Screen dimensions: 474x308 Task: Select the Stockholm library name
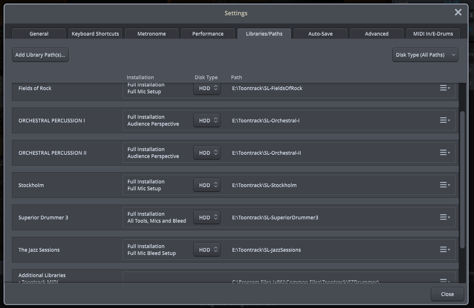(31, 185)
